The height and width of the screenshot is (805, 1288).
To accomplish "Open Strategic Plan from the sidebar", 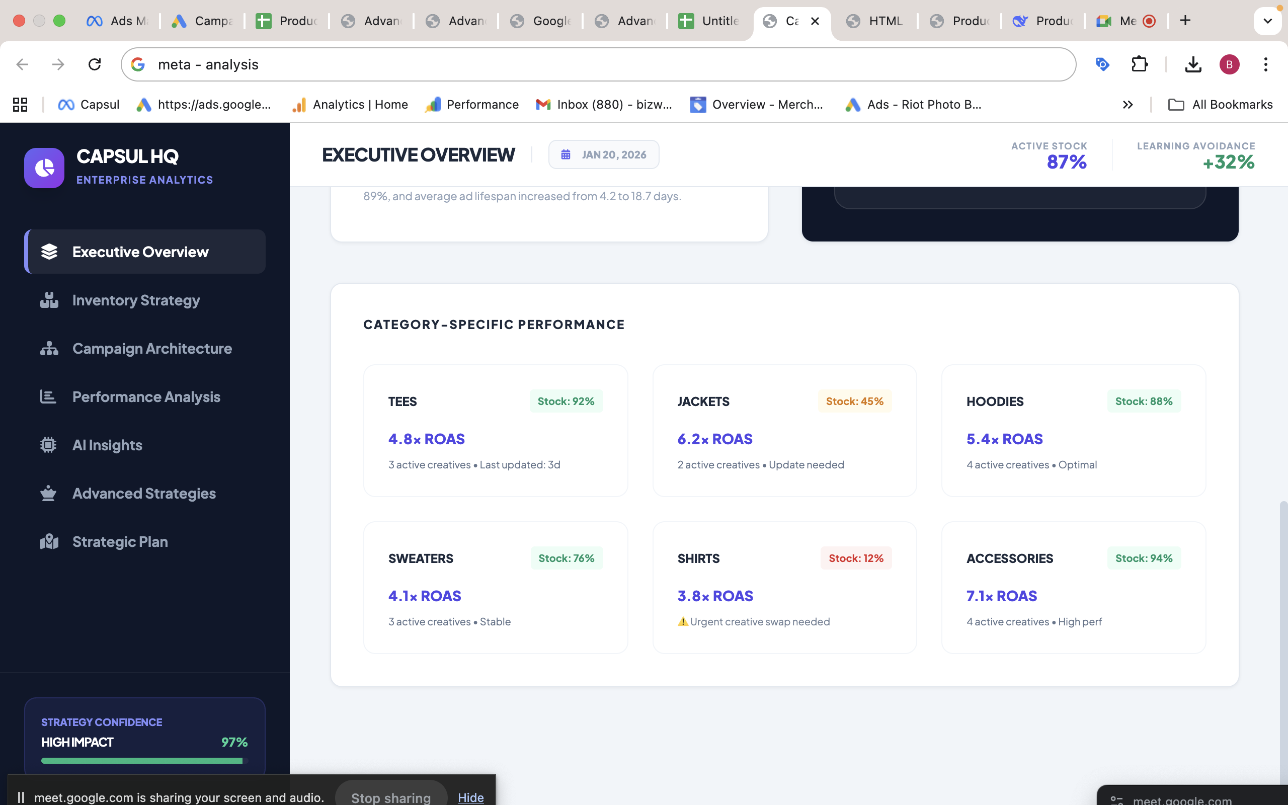I will click(x=120, y=541).
